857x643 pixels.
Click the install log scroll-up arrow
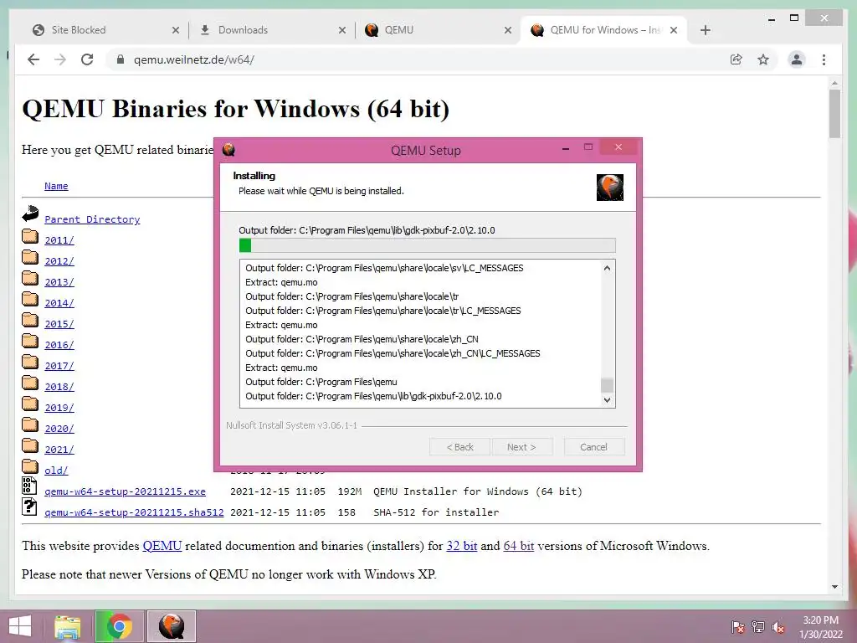click(607, 268)
